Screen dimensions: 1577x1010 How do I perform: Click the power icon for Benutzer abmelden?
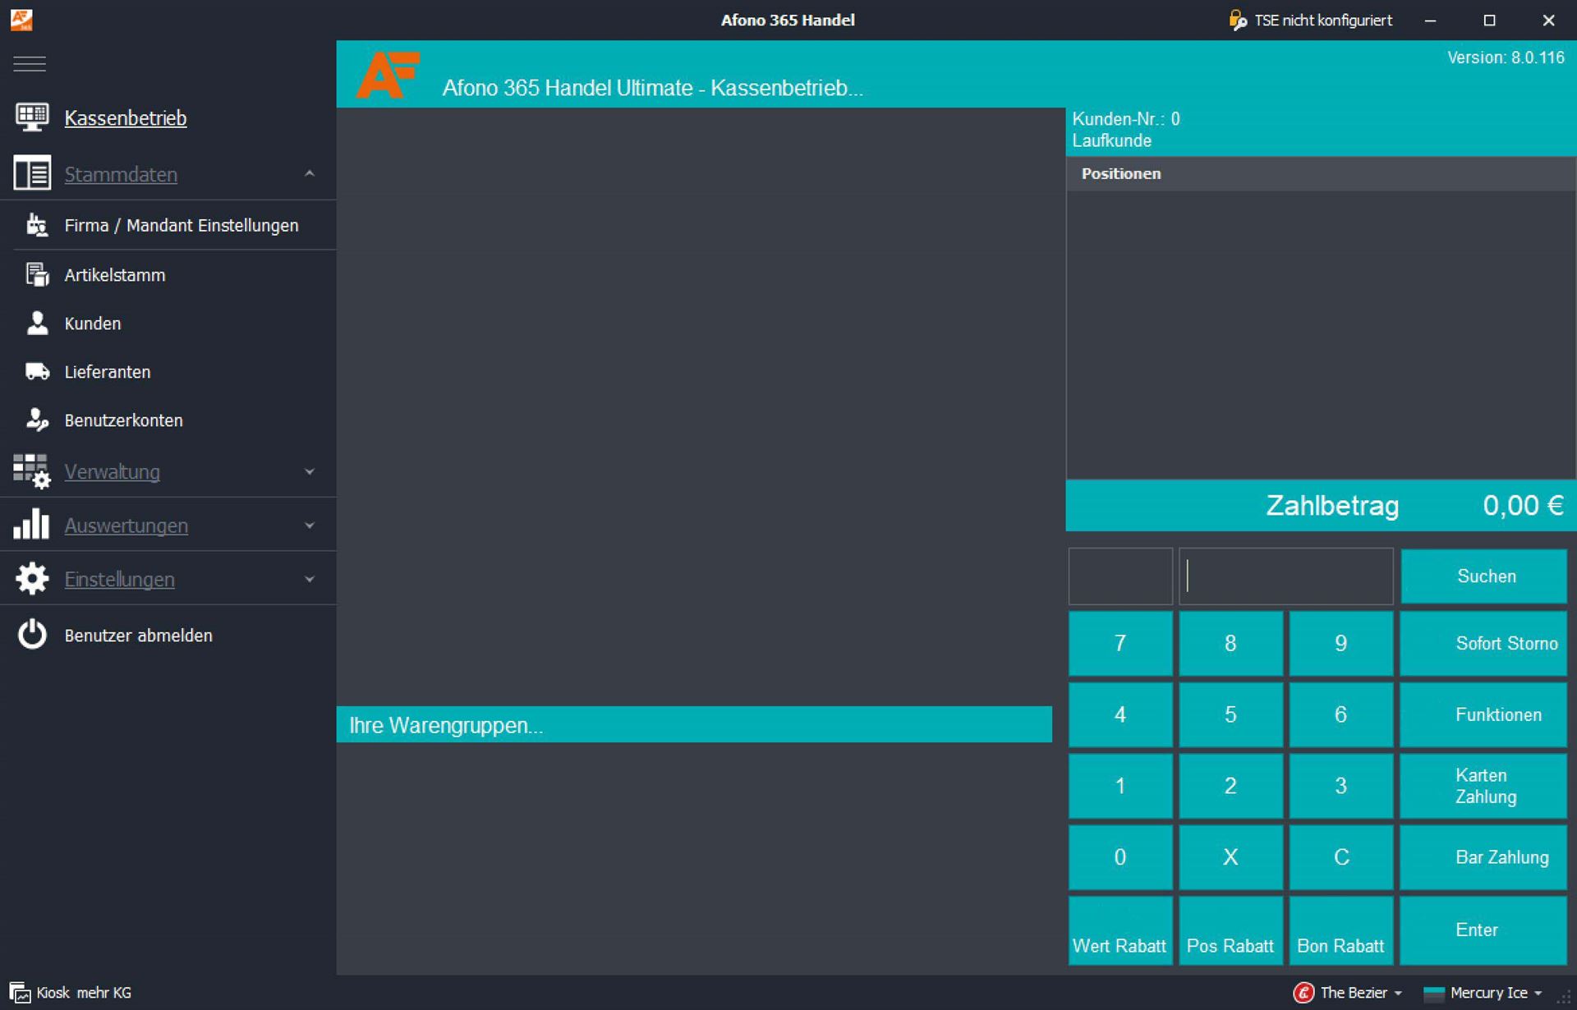pyautogui.click(x=32, y=635)
